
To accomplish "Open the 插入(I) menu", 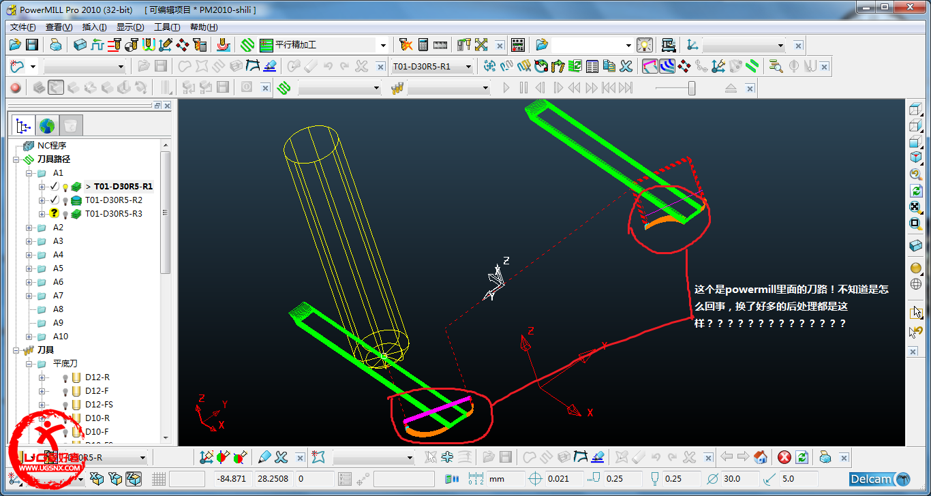I will [94, 27].
